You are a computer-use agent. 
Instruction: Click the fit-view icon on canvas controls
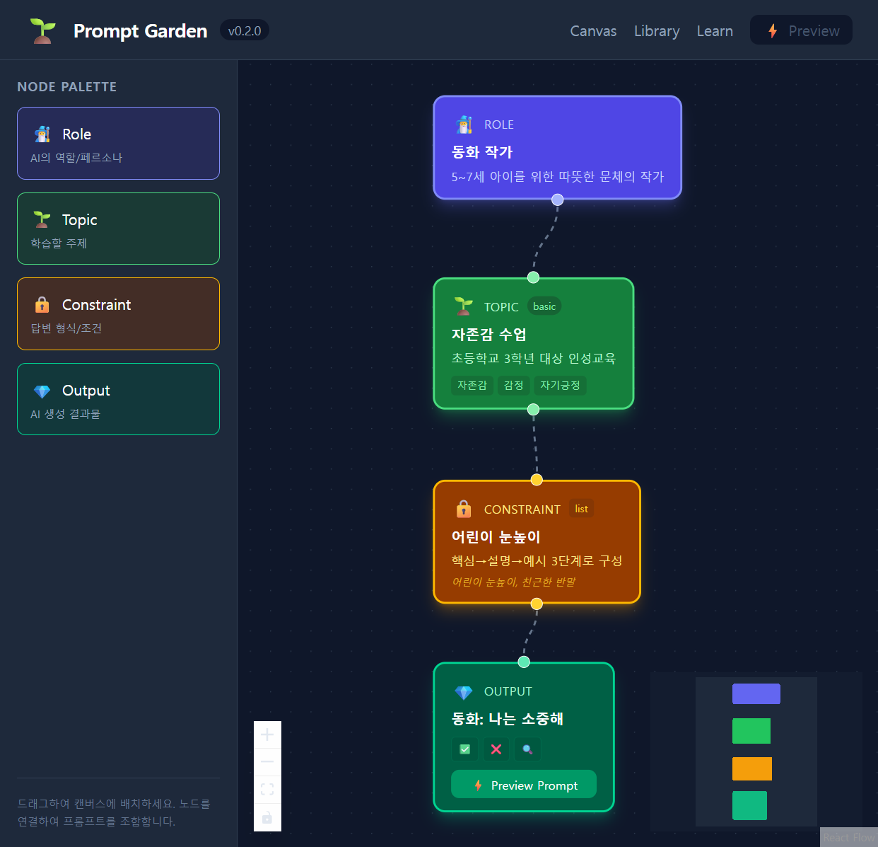tap(267, 789)
